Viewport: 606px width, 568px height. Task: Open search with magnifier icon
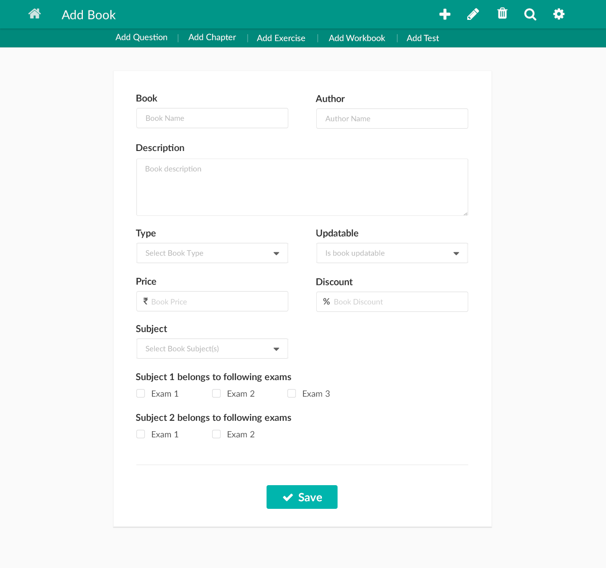pyautogui.click(x=530, y=14)
